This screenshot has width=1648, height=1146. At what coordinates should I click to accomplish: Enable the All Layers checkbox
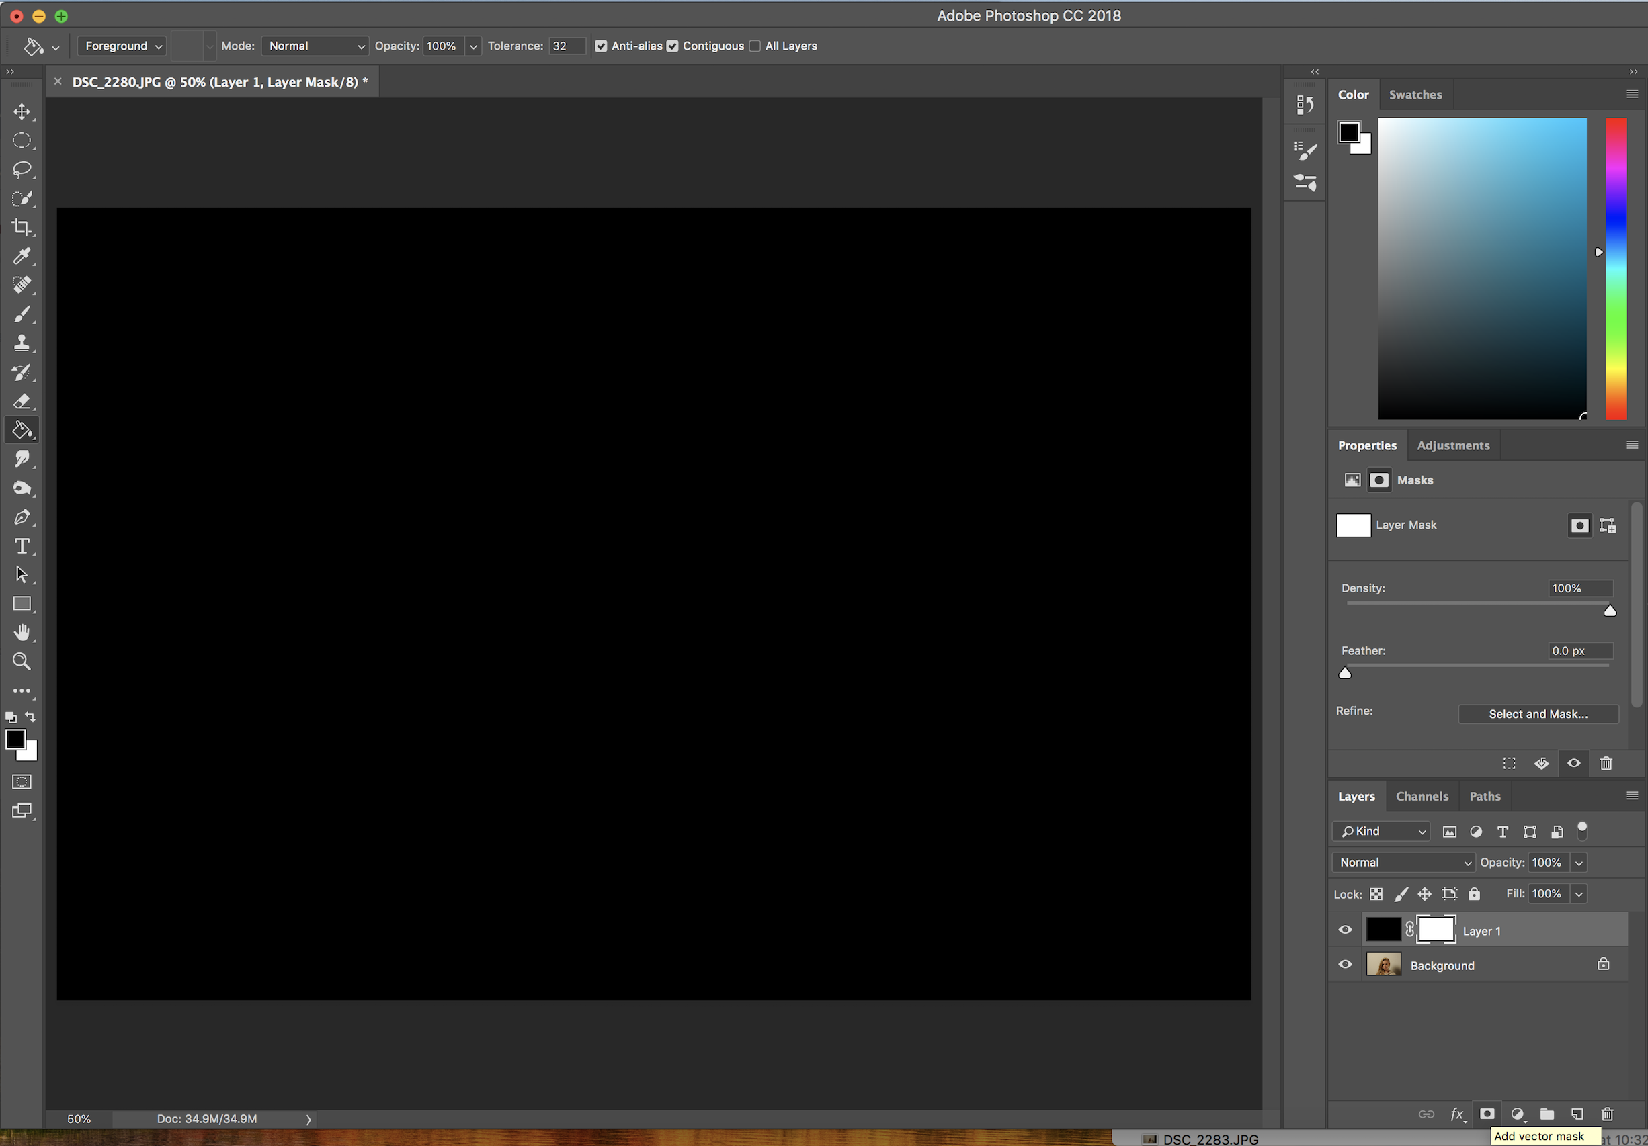[754, 46]
